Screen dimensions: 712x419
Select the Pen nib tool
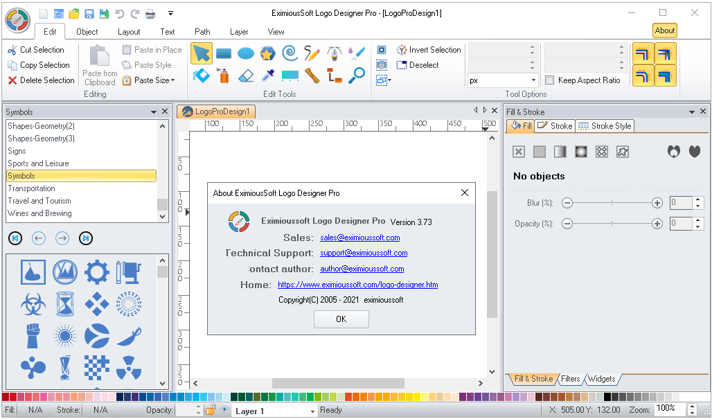335,53
